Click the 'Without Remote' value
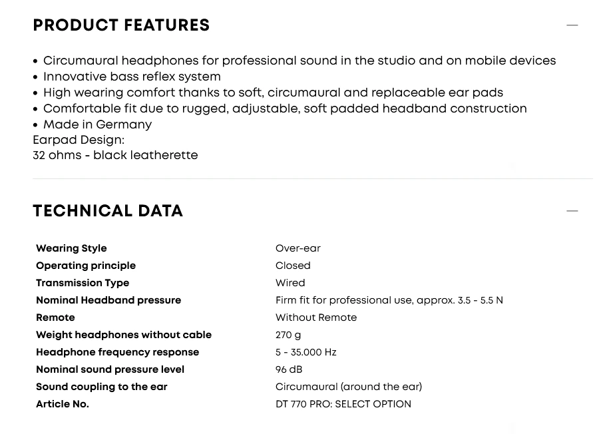 [316, 318]
